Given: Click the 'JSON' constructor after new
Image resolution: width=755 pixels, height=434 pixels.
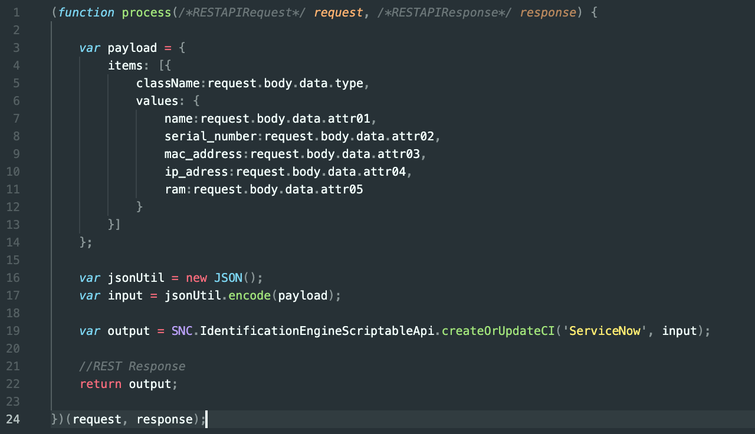Looking at the screenshot, I should (228, 278).
